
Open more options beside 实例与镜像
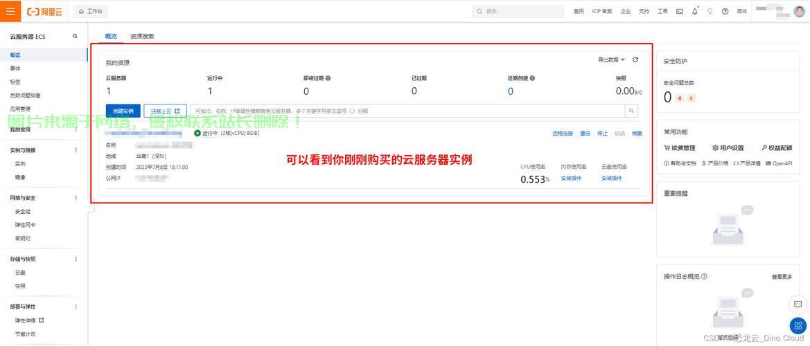point(76,150)
